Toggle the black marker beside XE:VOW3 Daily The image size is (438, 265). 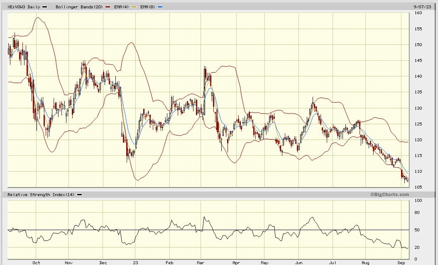[x=44, y=6]
